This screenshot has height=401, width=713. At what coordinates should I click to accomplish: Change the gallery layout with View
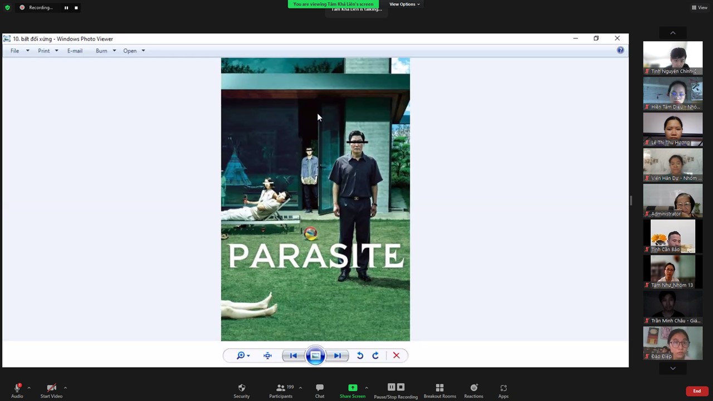(699, 8)
